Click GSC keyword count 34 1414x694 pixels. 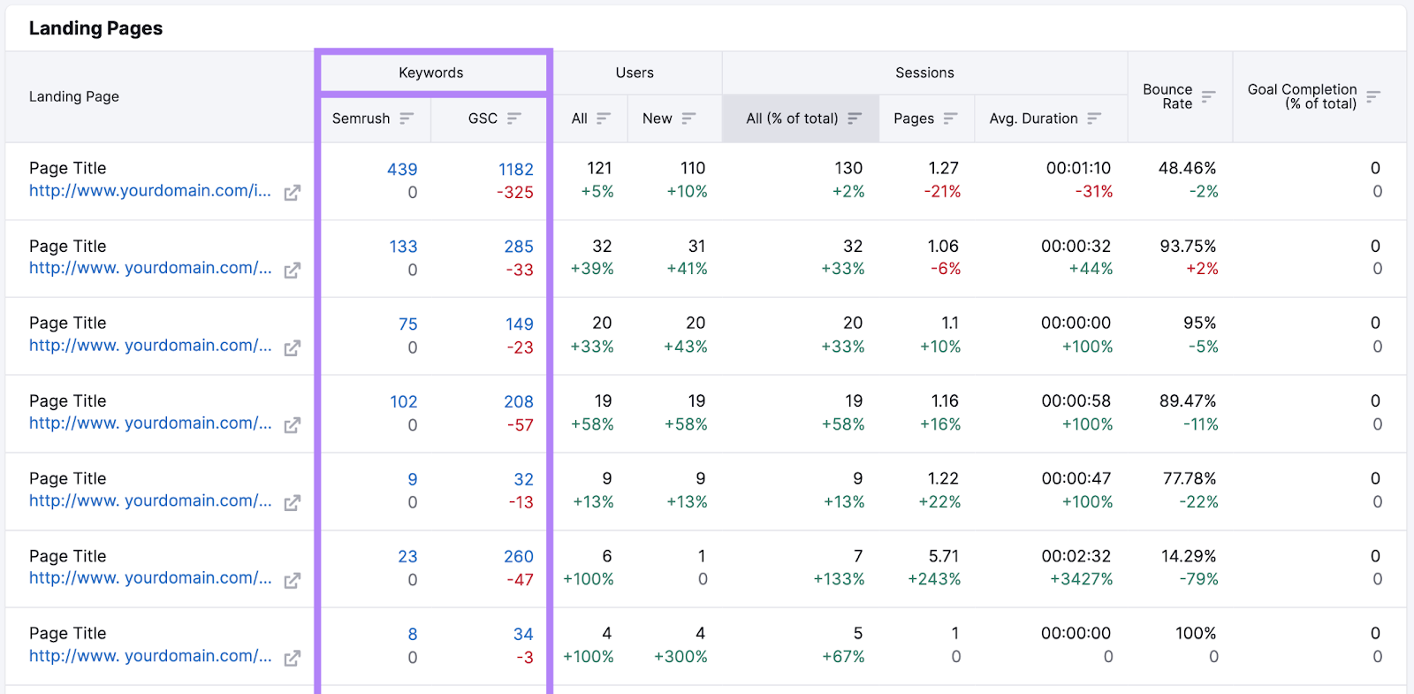[523, 635]
